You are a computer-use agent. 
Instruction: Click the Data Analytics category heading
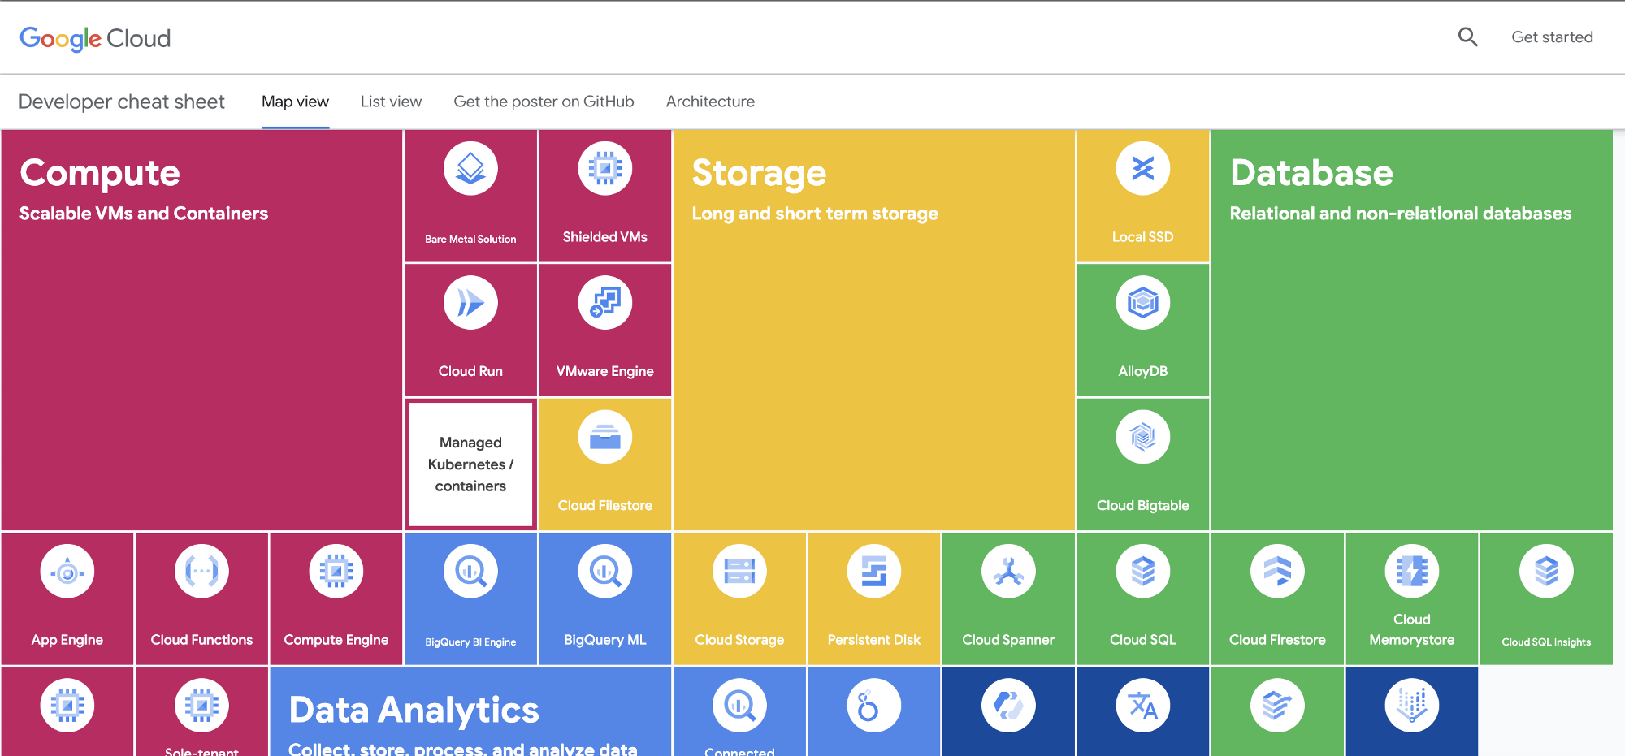point(414,711)
